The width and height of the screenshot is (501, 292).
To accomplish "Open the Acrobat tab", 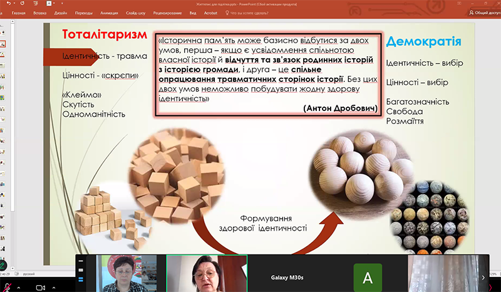I will pos(210,13).
